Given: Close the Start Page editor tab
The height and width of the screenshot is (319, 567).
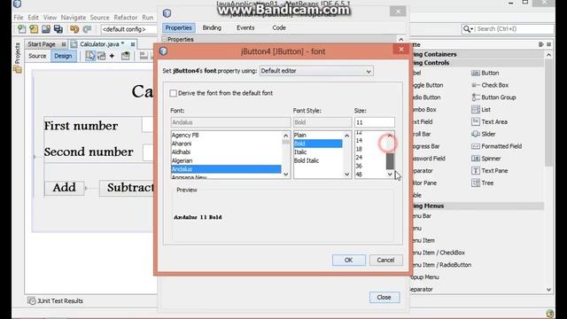Looking at the screenshot, I should 64,44.
